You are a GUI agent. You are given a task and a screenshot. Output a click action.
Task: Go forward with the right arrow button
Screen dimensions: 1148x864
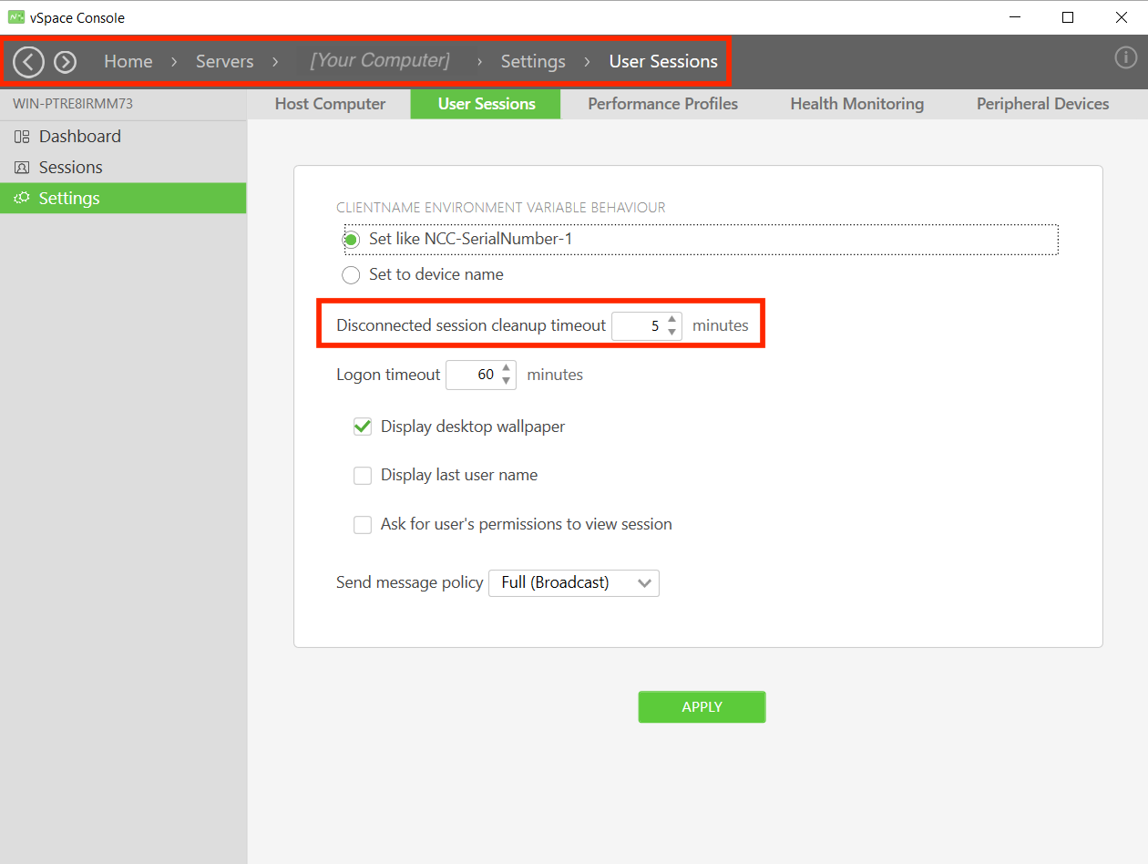click(x=65, y=62)
